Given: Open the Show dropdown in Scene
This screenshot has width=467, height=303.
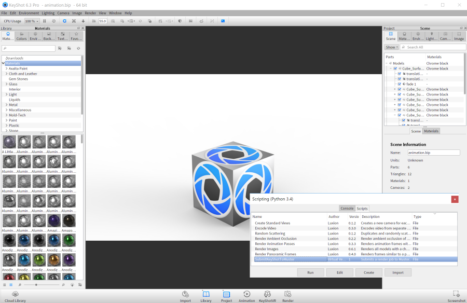Looking at the screenshot, I should (x=391, y=47).
